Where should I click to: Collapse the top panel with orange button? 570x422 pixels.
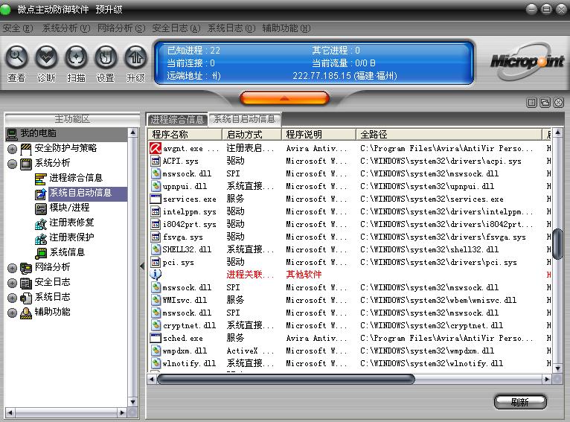click(285, 98)
